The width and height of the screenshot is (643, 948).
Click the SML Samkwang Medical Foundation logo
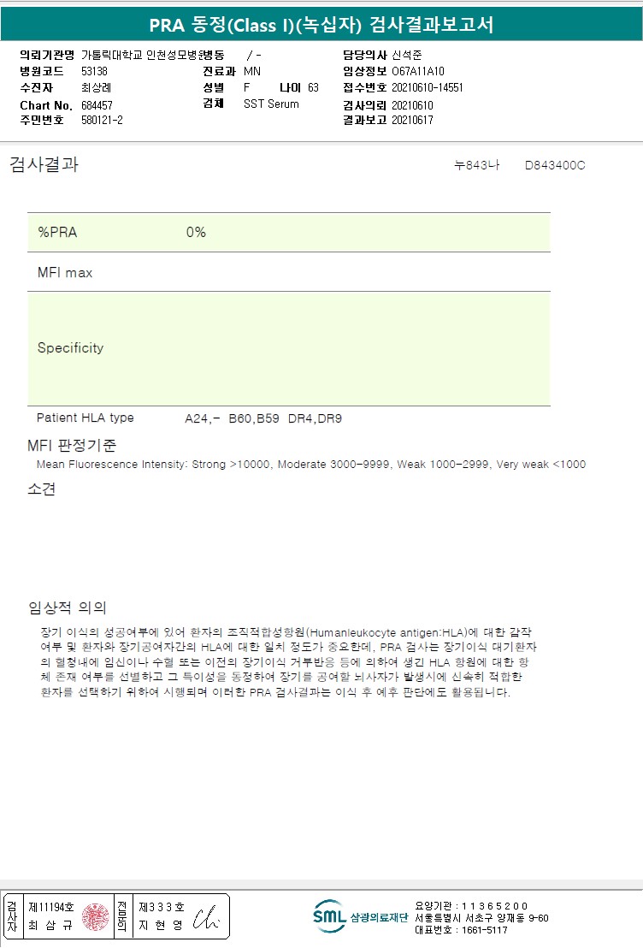click(x=360, y=916)
